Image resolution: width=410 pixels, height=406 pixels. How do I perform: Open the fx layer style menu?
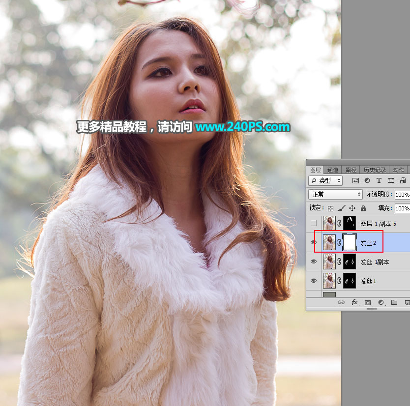pyautogui.click(x=354, y=303)
